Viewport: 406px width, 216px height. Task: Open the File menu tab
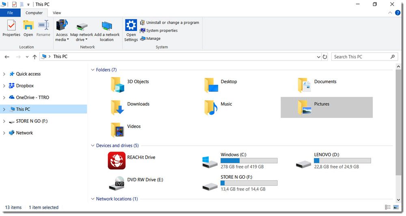click(11, 13)
